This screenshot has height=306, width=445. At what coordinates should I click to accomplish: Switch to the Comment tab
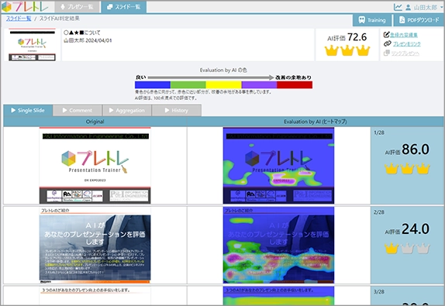78,110
